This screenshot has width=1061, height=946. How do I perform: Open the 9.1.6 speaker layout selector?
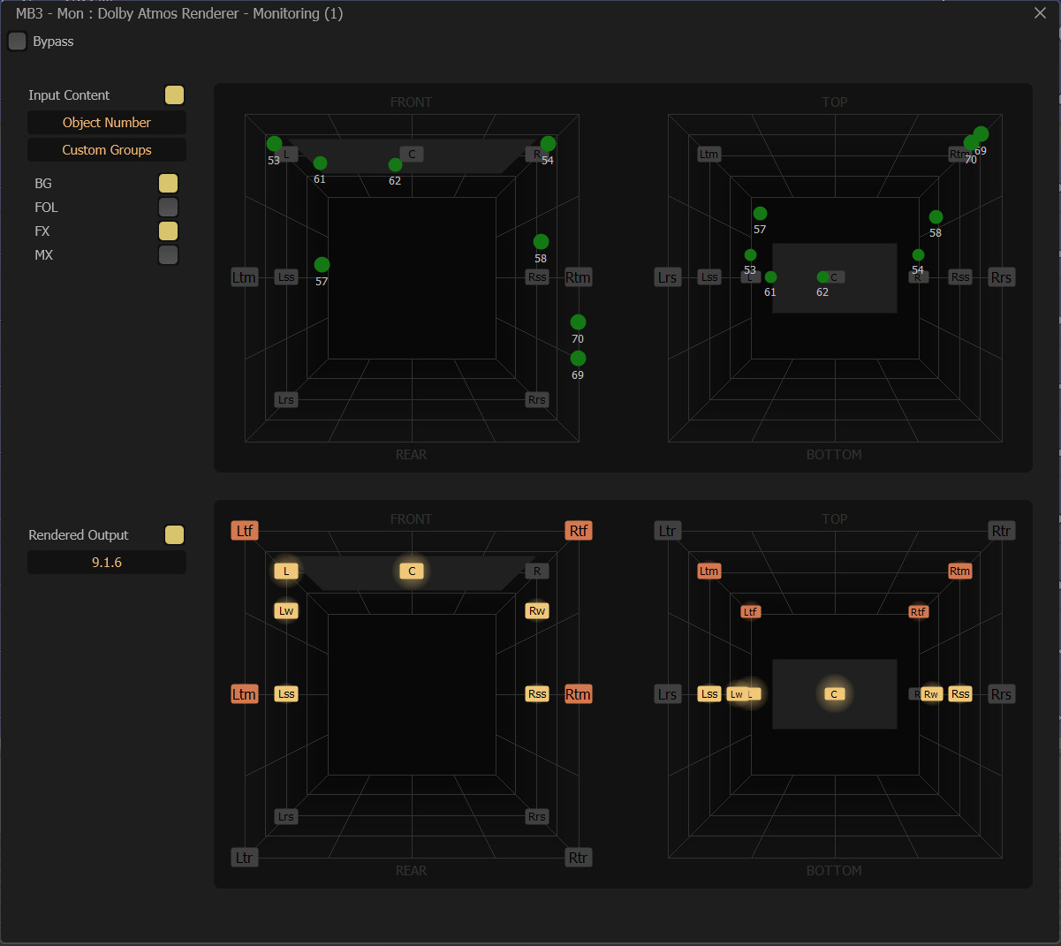[106, 562]
